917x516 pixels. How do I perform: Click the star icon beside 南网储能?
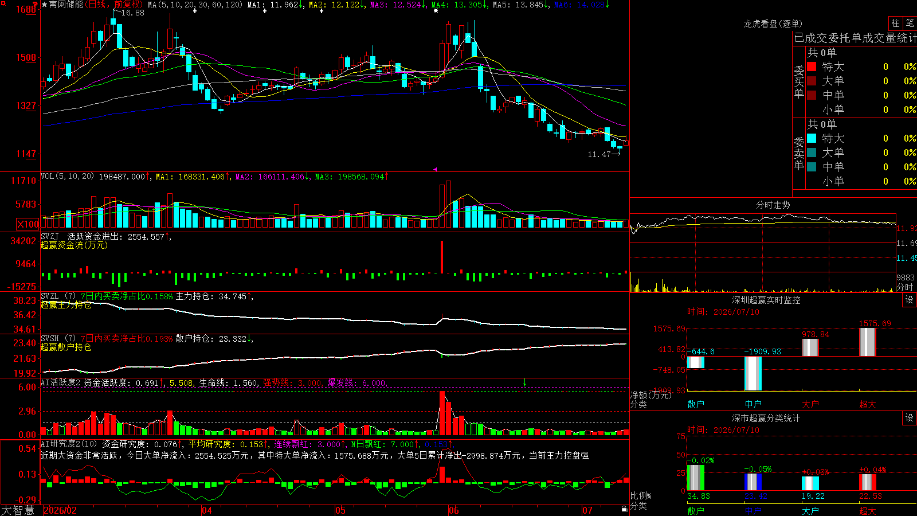click(x=45, y=5)
